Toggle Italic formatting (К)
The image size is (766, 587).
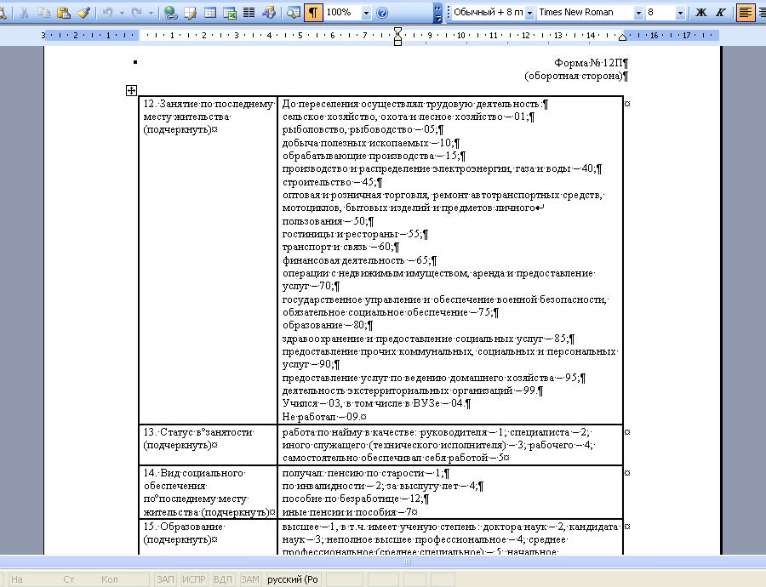point(721,13)
